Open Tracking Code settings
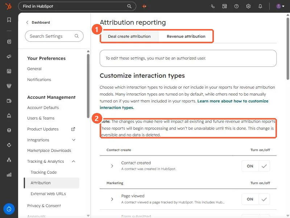Image resolution: width=290 pixels, height=218 pixels. click(x=43, y=172)
